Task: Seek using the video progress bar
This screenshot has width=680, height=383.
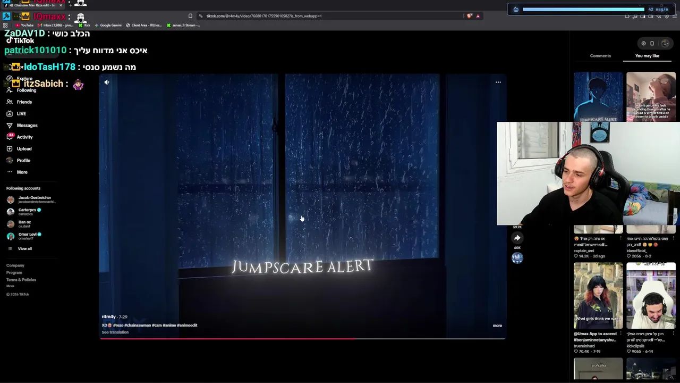Action: pos(302,338)
